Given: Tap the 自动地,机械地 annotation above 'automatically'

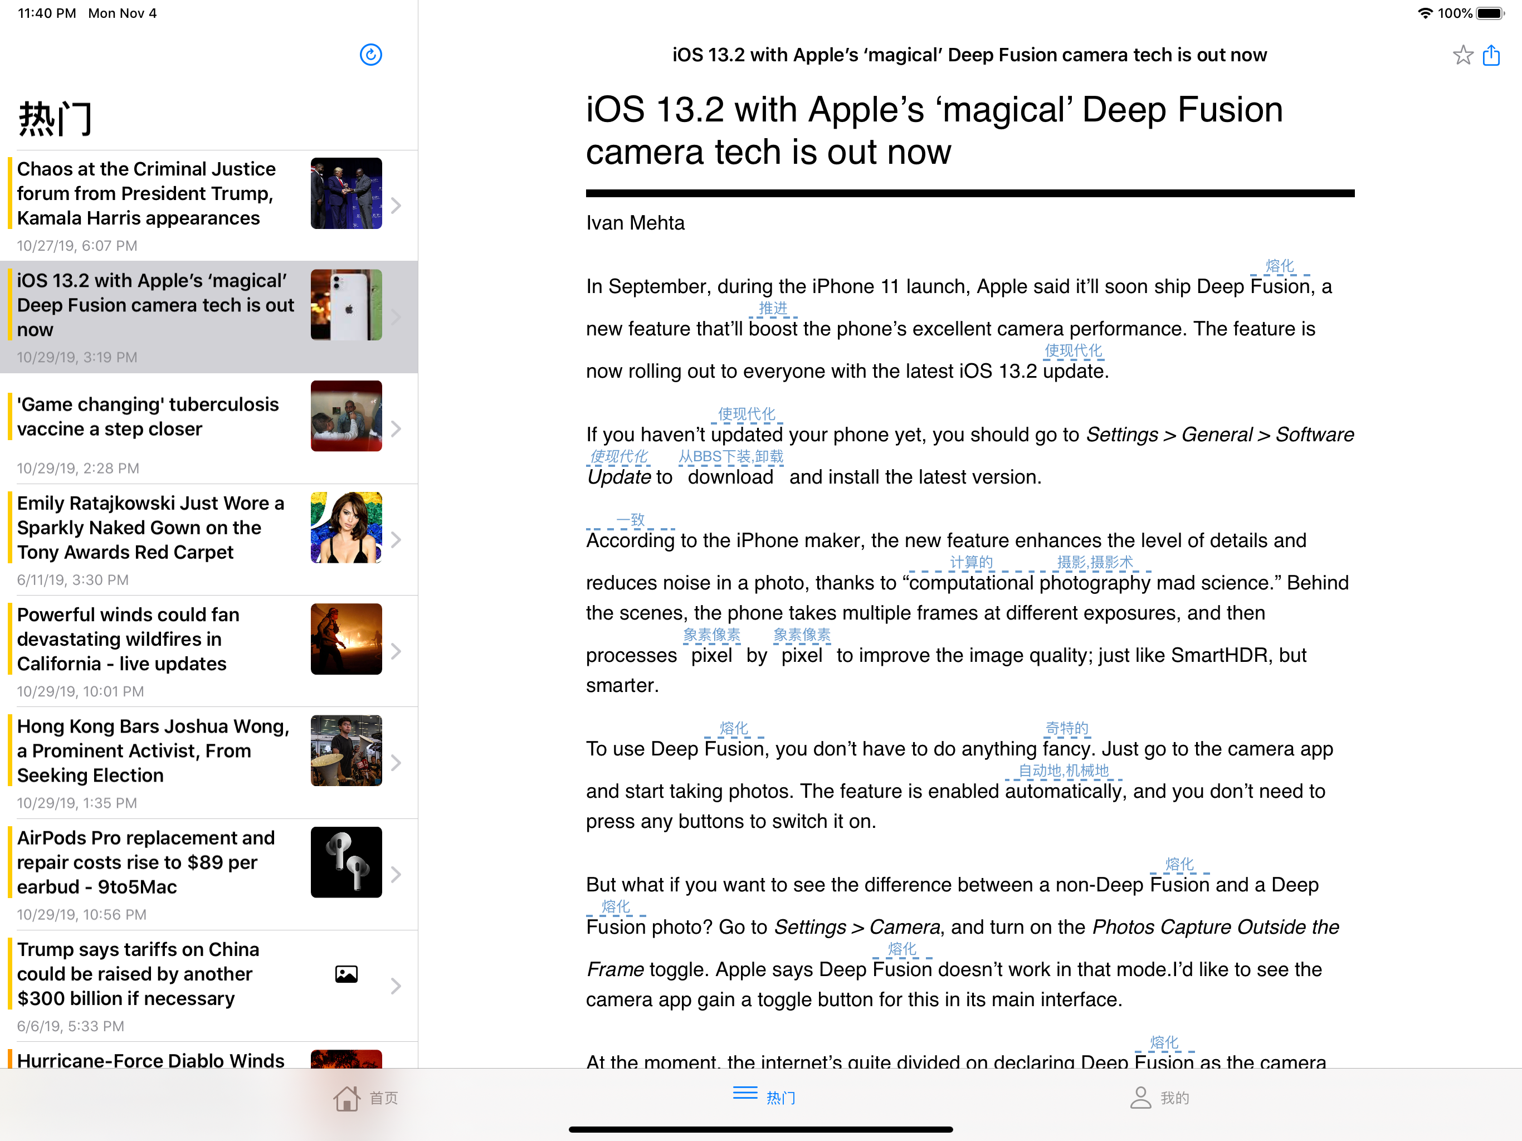Looking at the screenshot, I should pyautogui.click(x=1064, y=771).
